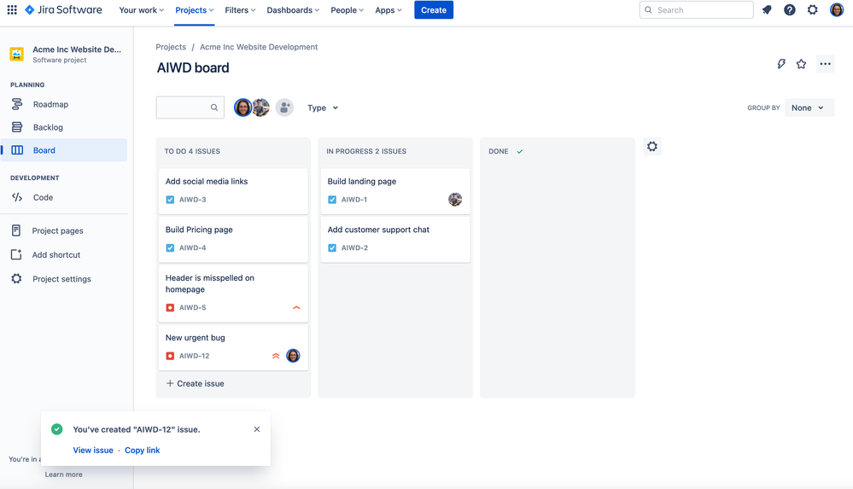Open the Group by None dropdown
853x489 pixels.
coord(809,108)
